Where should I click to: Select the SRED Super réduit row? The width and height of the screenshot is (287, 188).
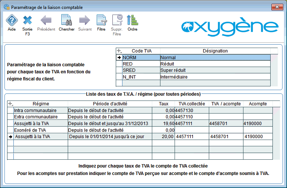click(x=140, y=70)
